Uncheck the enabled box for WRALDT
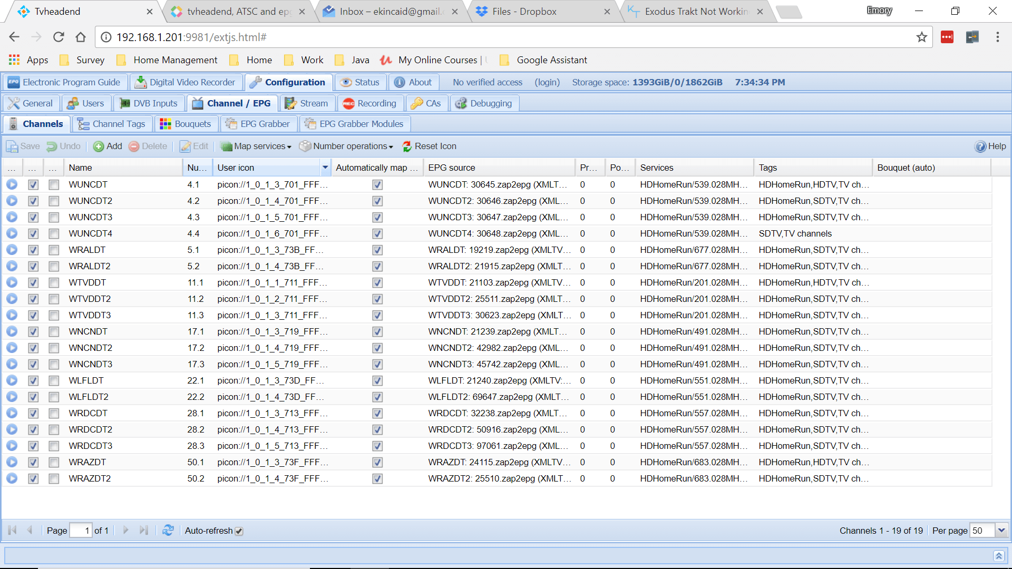This screenshot has width=1012, height=569. coord(33,250)
